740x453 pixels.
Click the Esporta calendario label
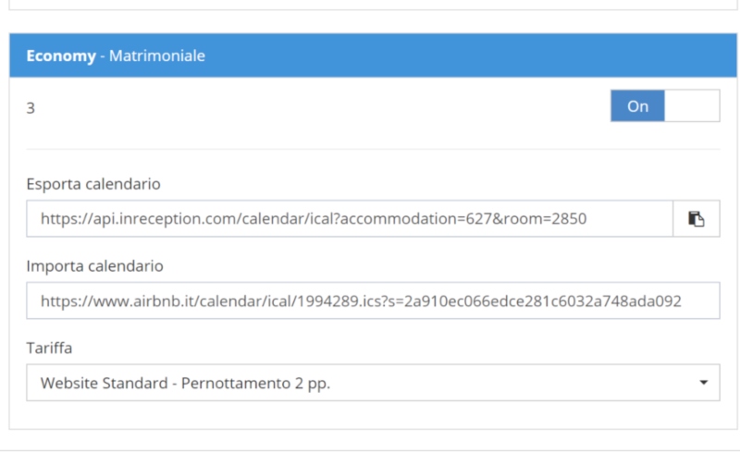coord(93,184)
